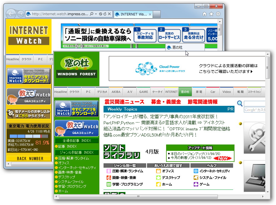276x205 pixels.
Task: Switch to the 家電 navigation tab
Action: 199,91
